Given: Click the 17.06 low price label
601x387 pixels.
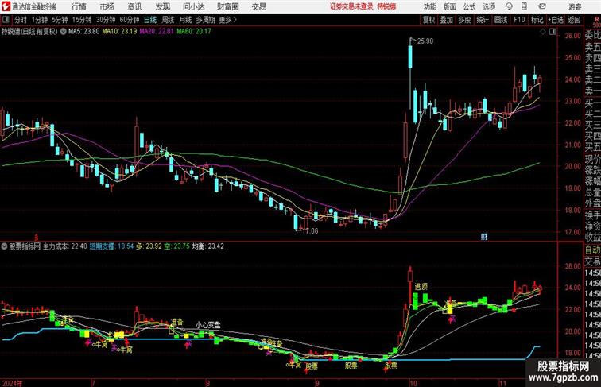Looking at the screenshot, I should point(310,231).
